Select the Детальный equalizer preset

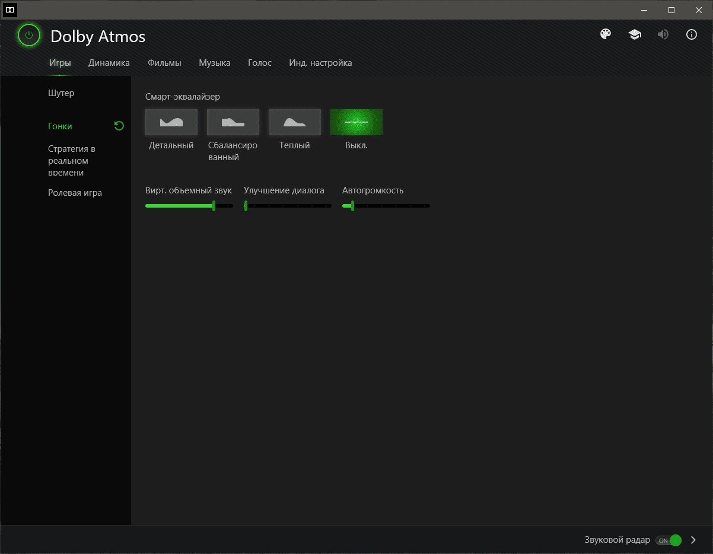coord(171,122)
